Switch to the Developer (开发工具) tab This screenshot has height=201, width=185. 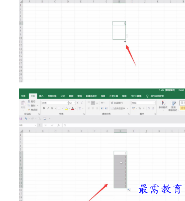[114, 96]
